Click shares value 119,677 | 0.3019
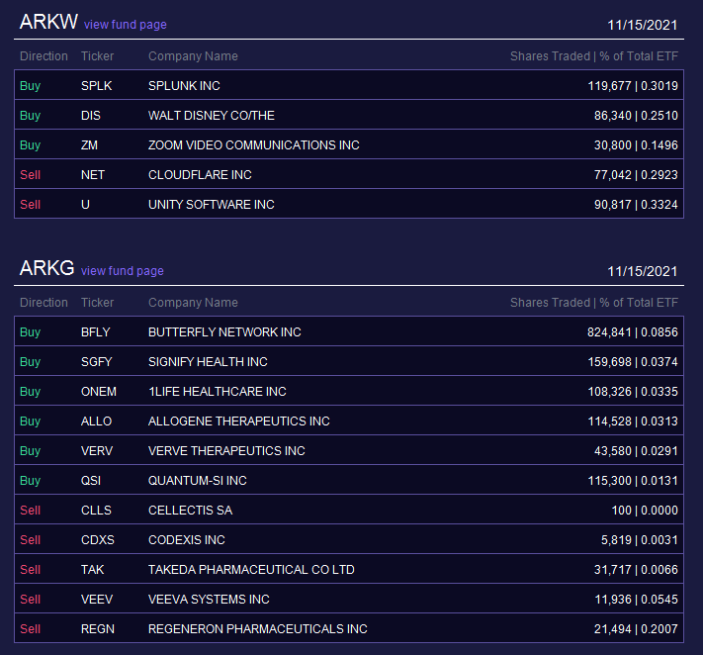This screenshot has width=703, height=655. 633,86
